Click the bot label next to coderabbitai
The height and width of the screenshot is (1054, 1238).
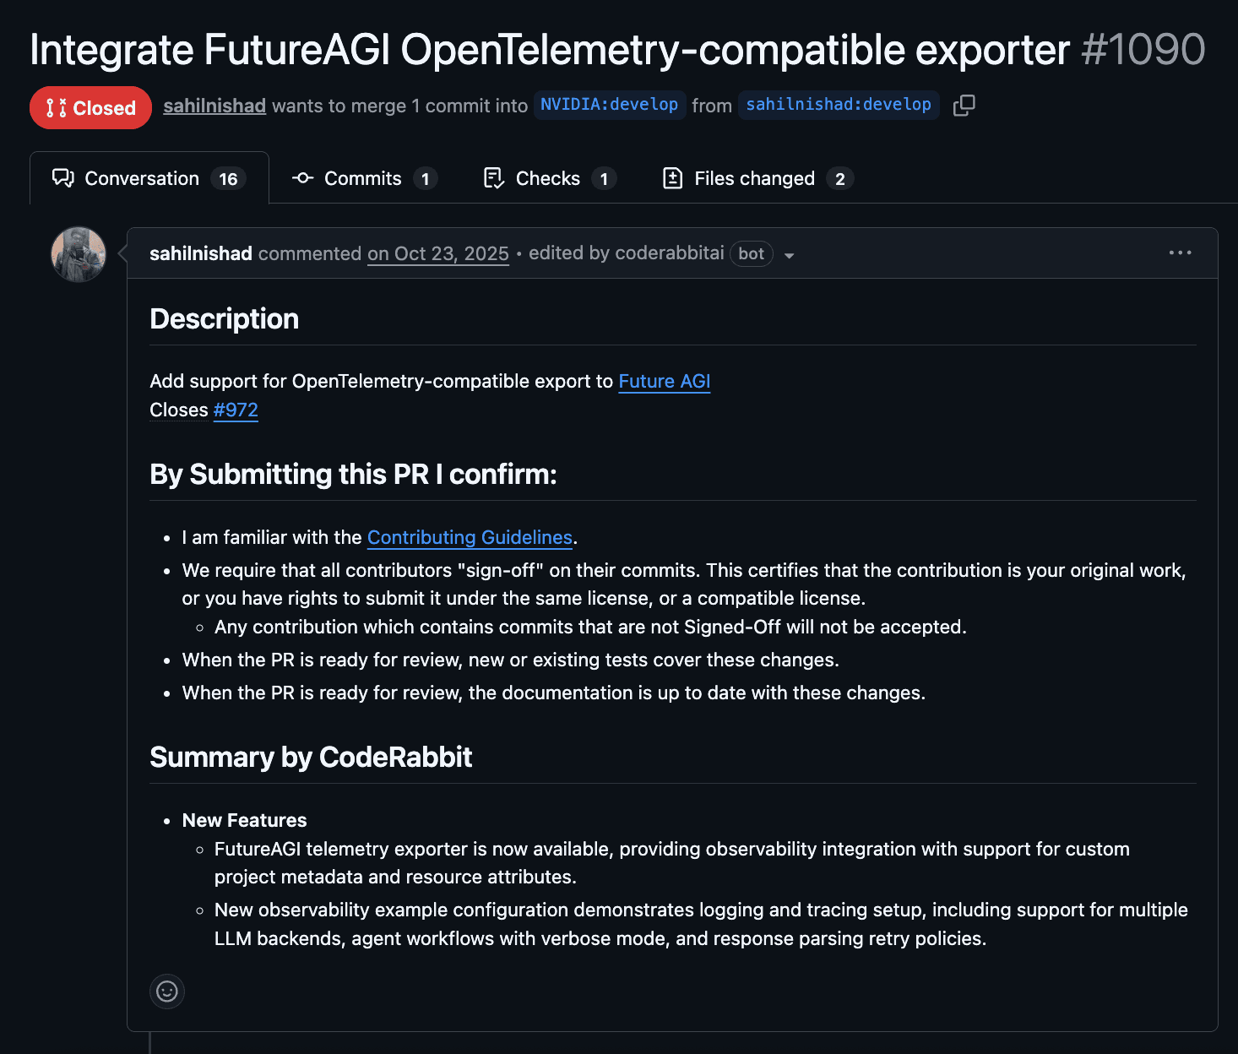[x=751, y=253]
